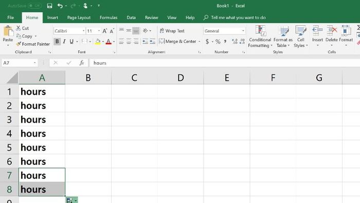Click the Save icon in title bar
This screenshot has width=360, height=203.
coord(49,6)
